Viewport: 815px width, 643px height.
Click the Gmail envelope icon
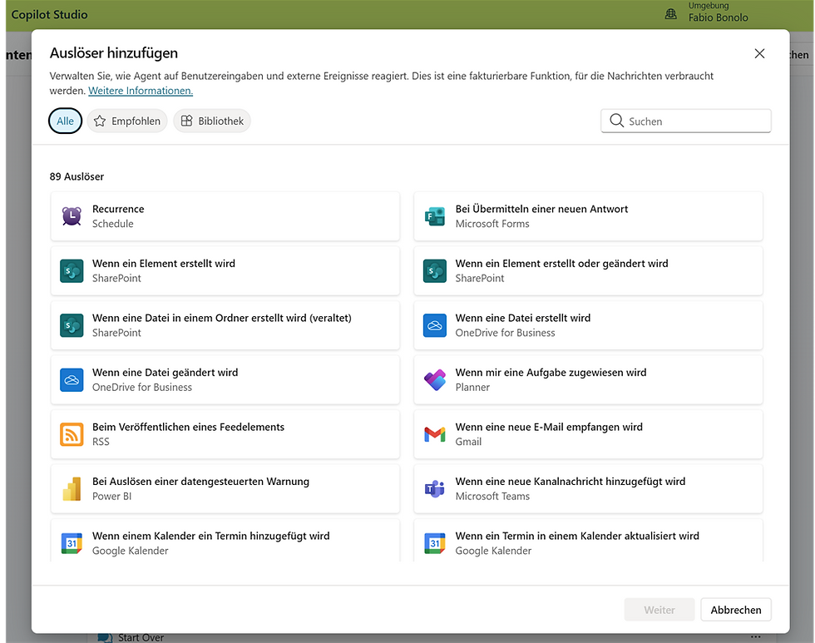click(x=435, y=434)
